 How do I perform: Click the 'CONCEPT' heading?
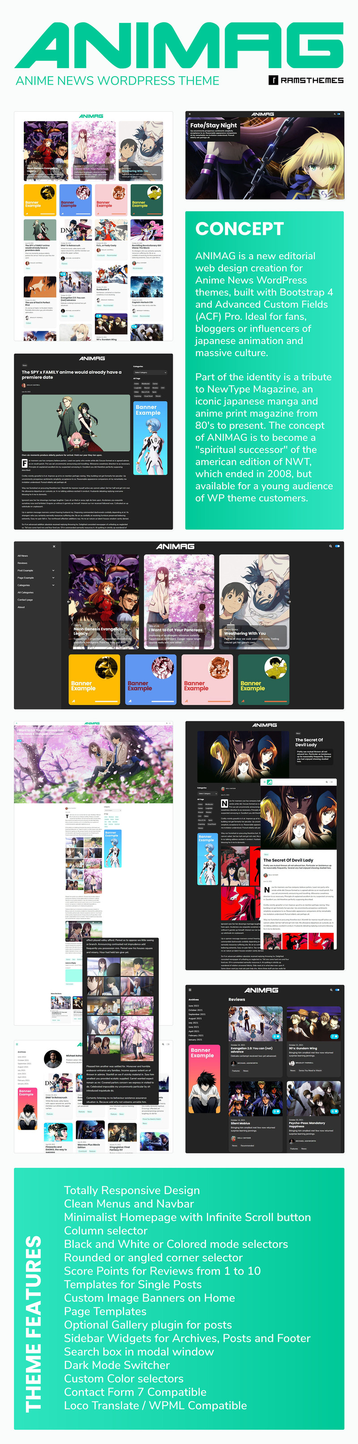(239, 228)
